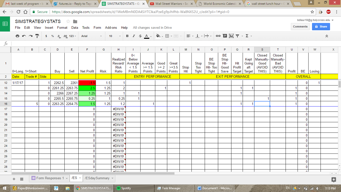
Task: Bookmark this page with the star
Action: (x=312, y=12)
